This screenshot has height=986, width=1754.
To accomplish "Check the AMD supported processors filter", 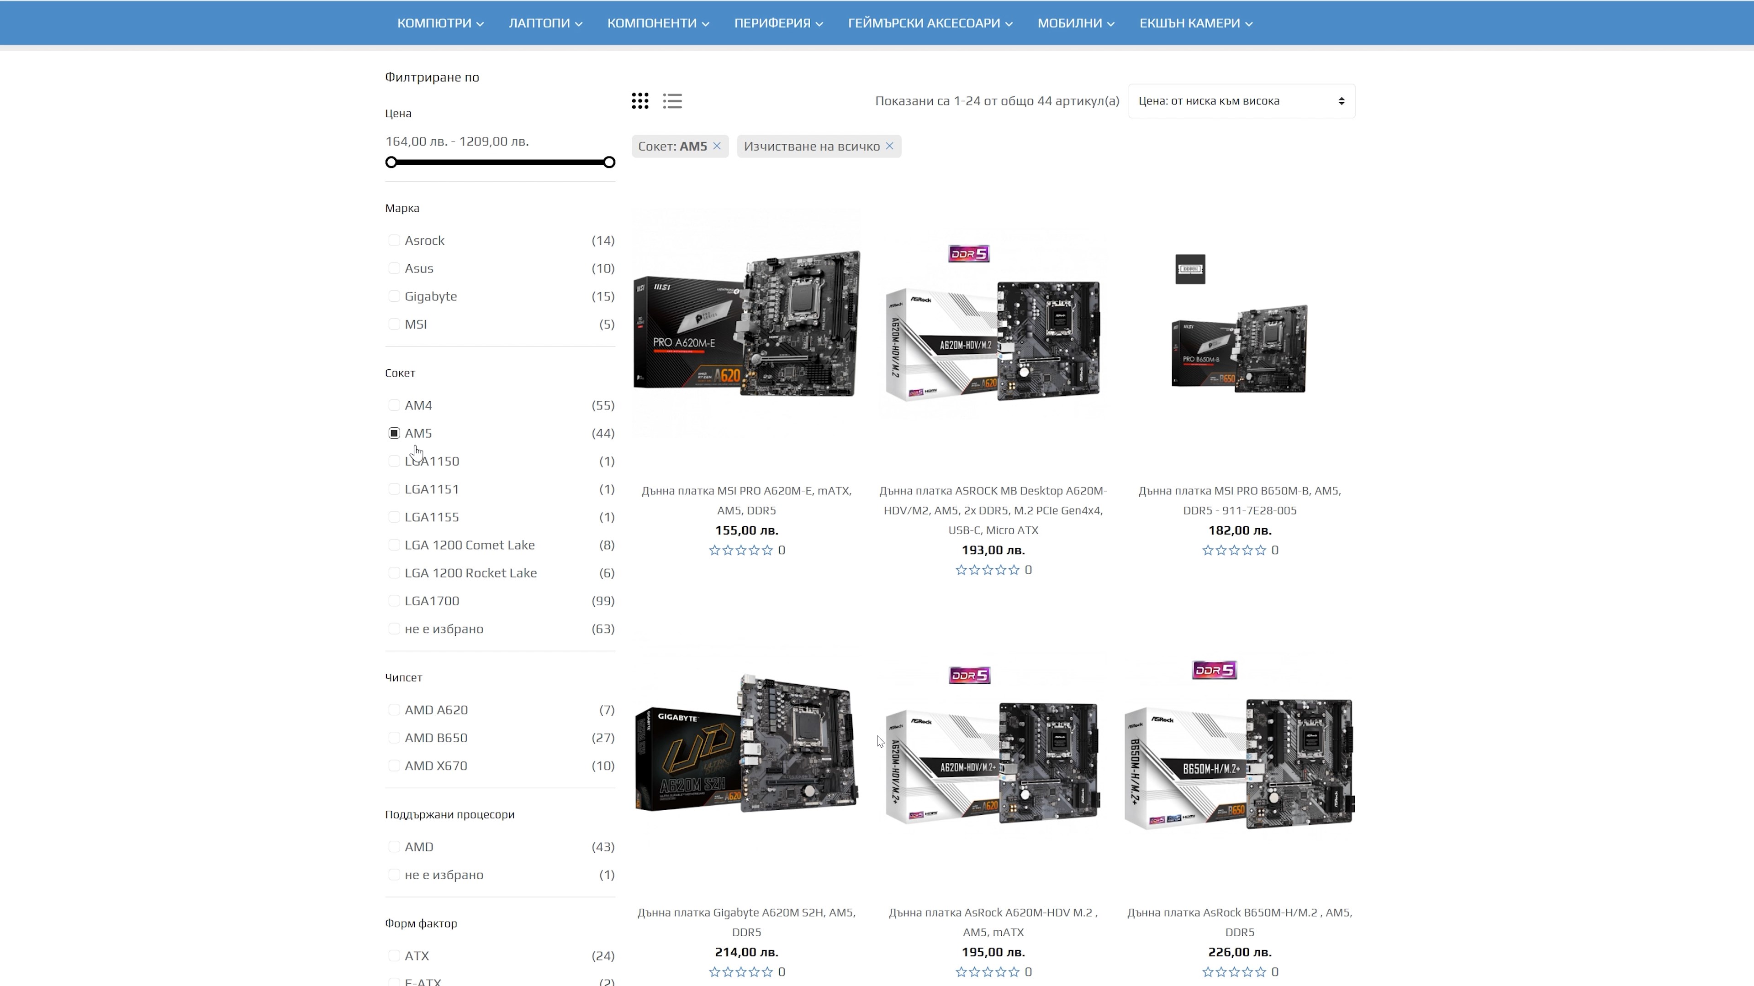I will tap(394, 846).
